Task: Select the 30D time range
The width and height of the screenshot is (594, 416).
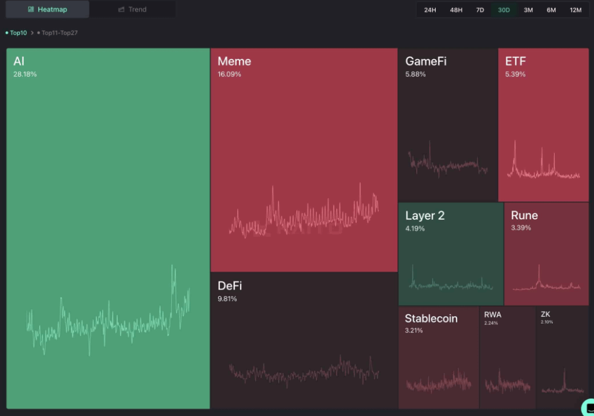Action: 504,10
